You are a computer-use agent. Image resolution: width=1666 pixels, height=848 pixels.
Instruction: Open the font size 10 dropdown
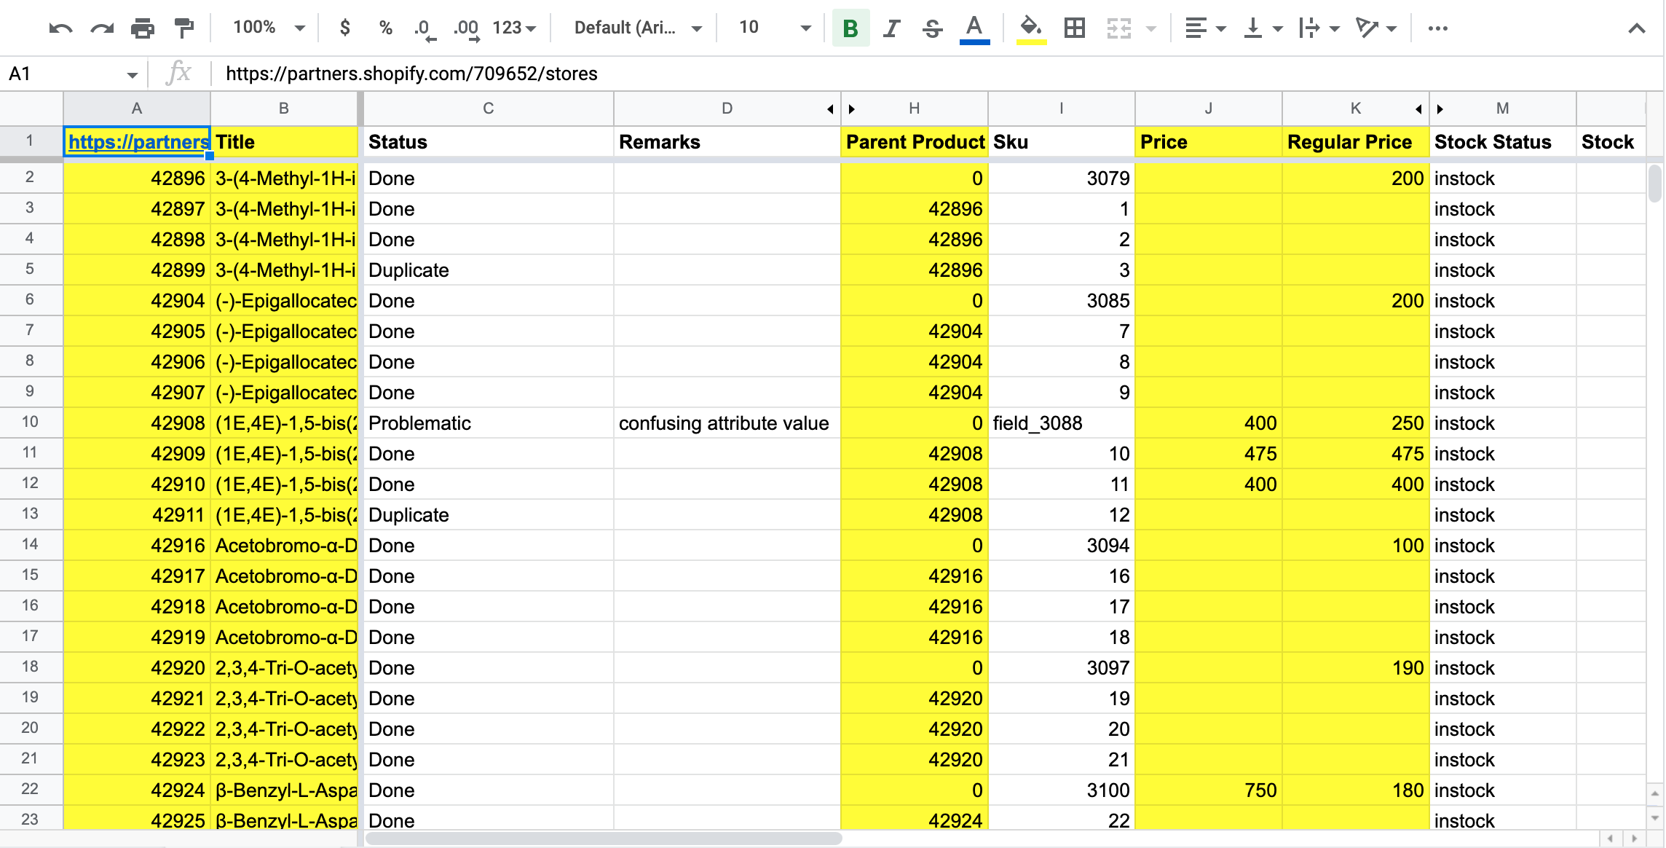(774, 28)
